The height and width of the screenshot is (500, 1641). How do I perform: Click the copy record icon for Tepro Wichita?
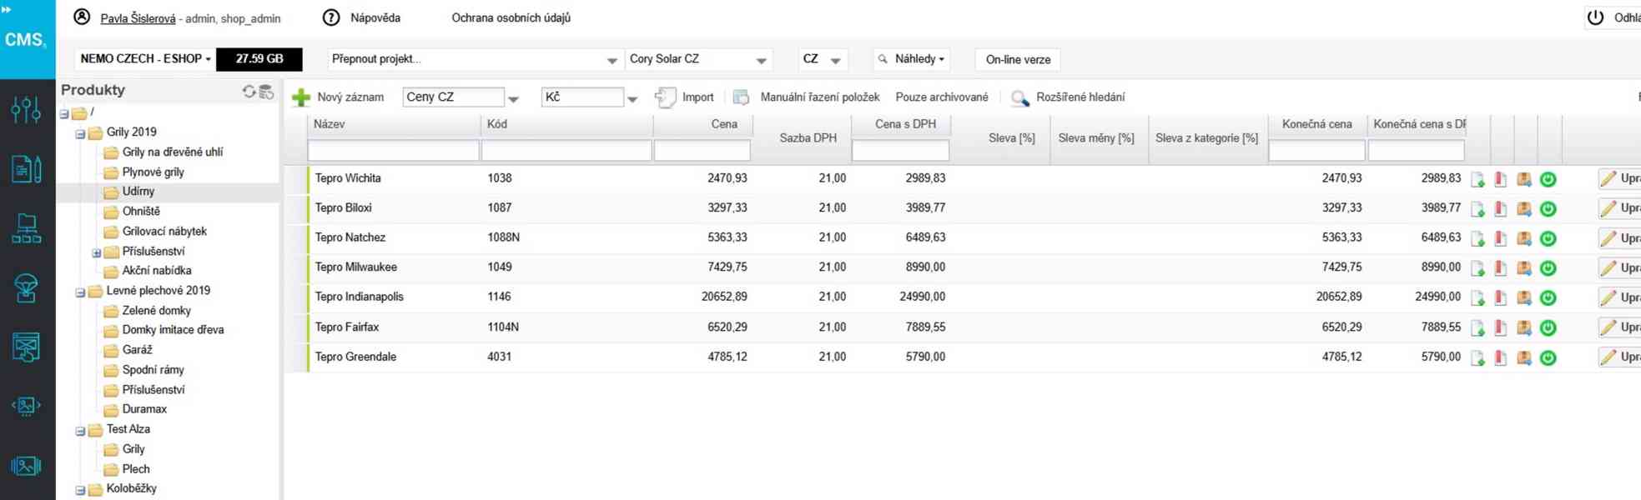tap(1477, 179)
